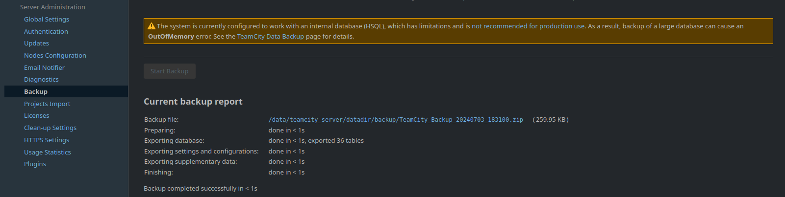Click the 'Exporting database:' label
Image resolution: width=785 pixels, height=197 pixels.
tap(174, 140)
